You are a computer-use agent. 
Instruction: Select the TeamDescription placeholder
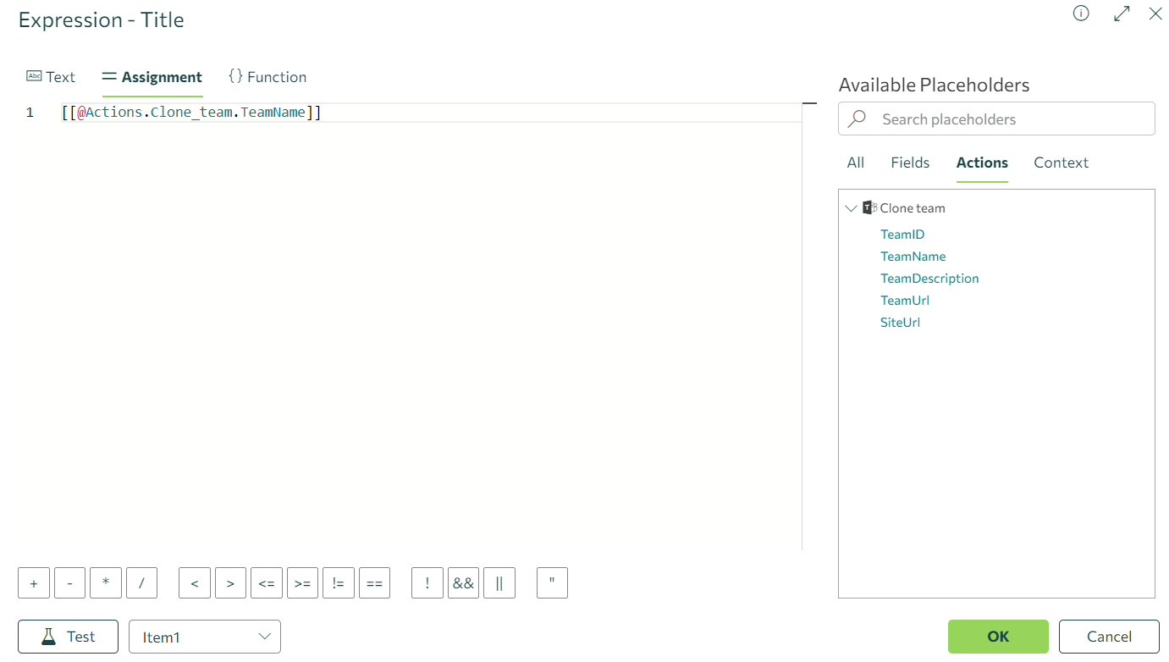(x=929, y=279)
